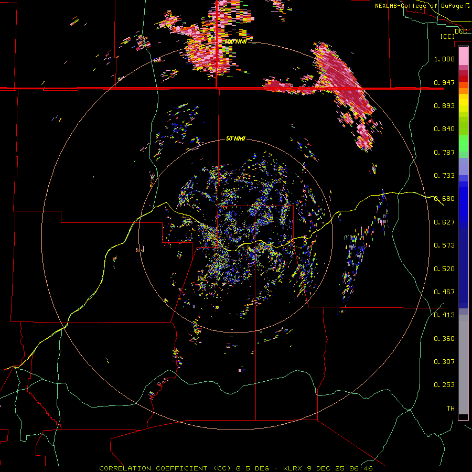Select the 0.627 scale label
The image size is (472, 472).
pos(444,222)
